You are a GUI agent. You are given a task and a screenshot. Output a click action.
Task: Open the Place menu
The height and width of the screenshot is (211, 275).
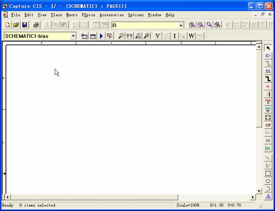[56, 15]
